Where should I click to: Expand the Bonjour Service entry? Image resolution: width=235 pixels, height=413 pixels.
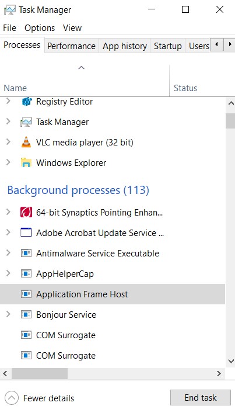[x=8, y=314]
